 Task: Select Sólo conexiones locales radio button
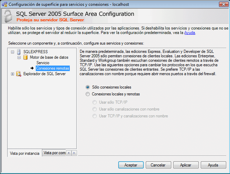click(88, 87)
